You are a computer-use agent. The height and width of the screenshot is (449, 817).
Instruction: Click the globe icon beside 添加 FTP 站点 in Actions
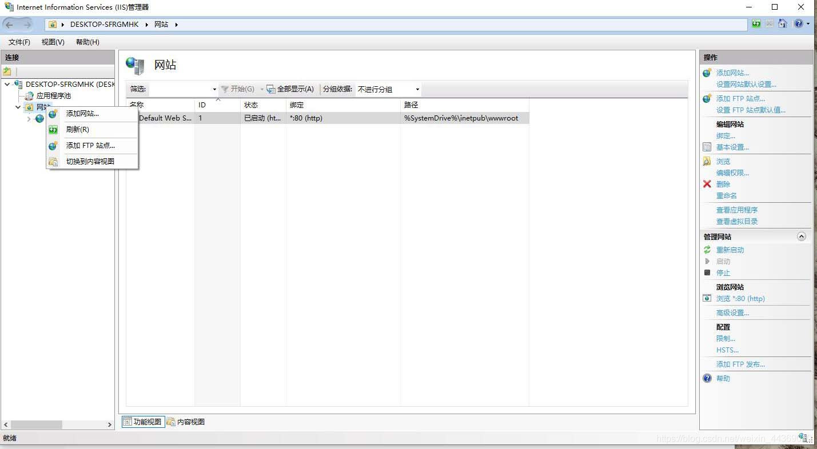[707, 98]
